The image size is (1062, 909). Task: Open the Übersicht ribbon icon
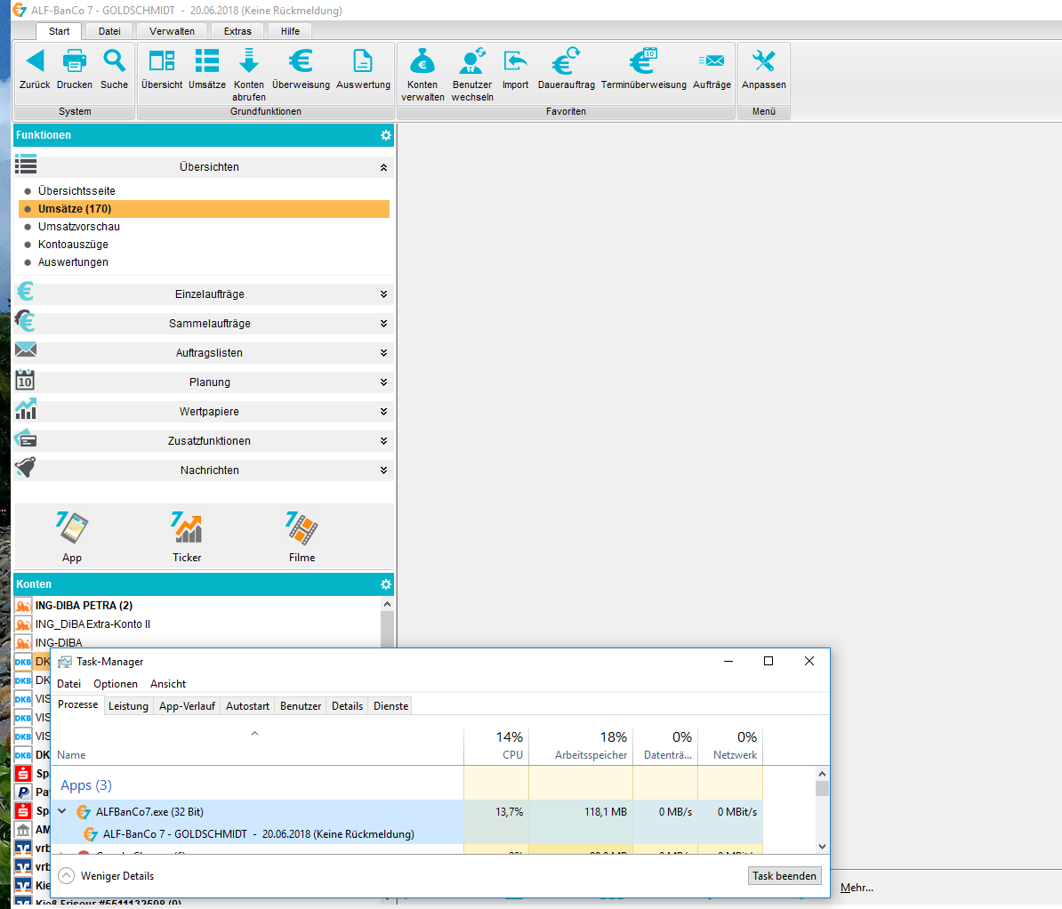coord(162,61)
